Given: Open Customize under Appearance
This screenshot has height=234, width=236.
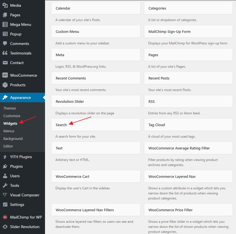Looking at the screenshot, I should point(12,116).
